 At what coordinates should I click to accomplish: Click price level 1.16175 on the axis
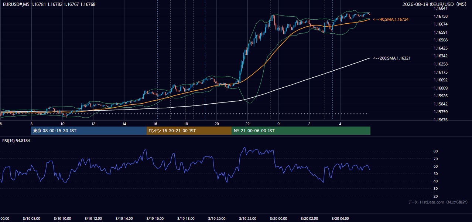click(440, 72)
